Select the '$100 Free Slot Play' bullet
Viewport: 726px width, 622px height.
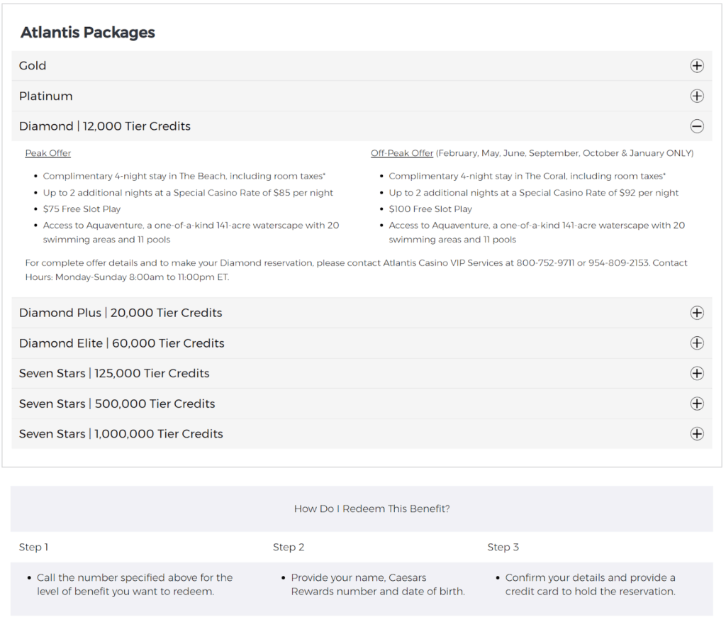pos(430,209)
